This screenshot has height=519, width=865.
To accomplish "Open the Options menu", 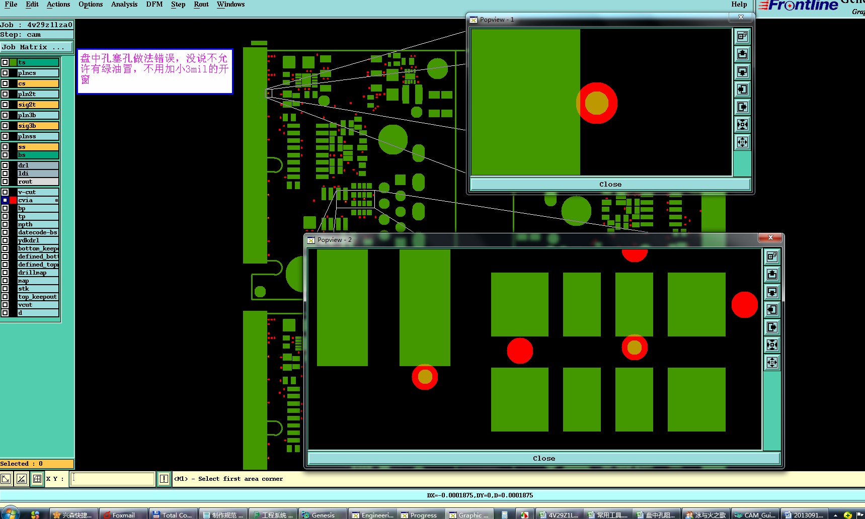I will pos(91,5).
